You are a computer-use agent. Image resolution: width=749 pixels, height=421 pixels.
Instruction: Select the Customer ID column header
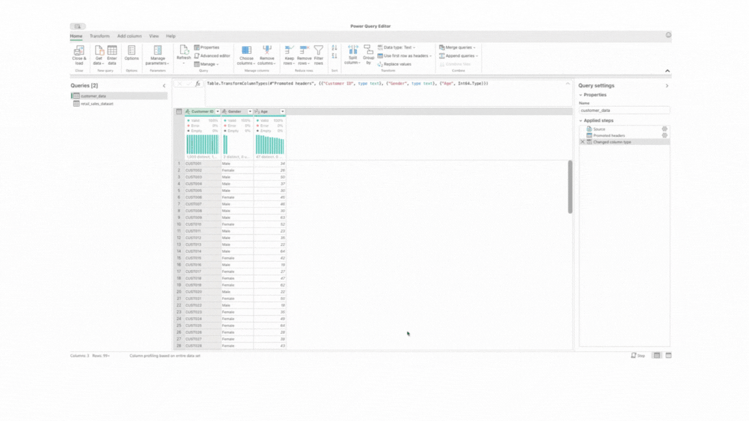point(203,112)
